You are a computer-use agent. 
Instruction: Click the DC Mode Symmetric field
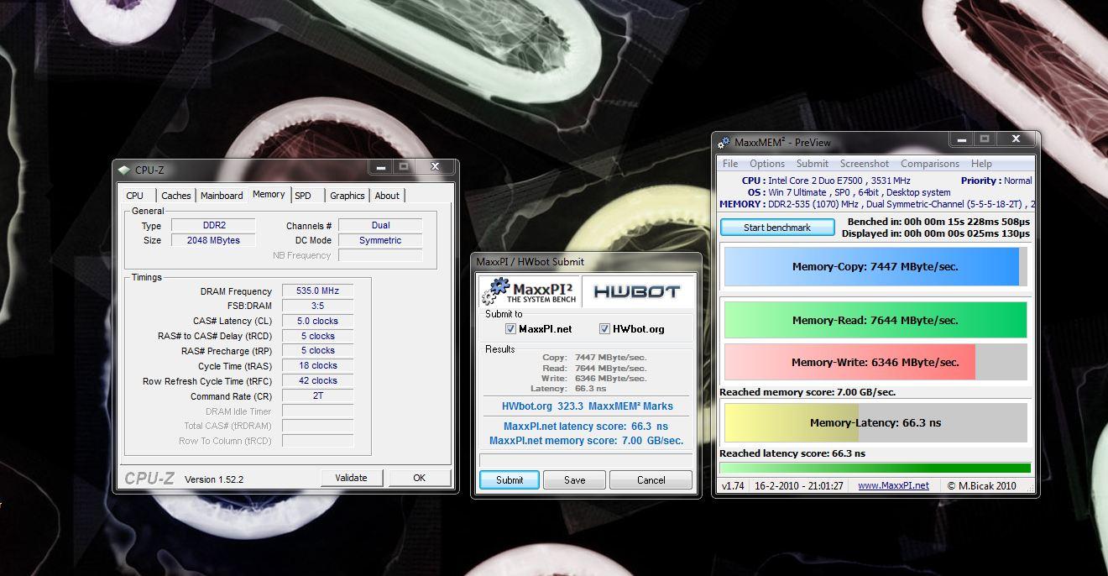tap(380, 240)
